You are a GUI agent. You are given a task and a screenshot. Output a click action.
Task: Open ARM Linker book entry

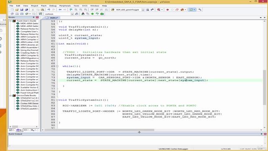point(29,42)
